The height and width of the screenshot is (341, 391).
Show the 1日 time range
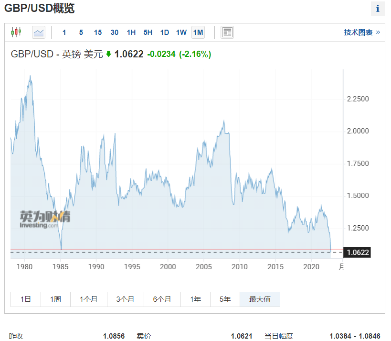point(26,299)
